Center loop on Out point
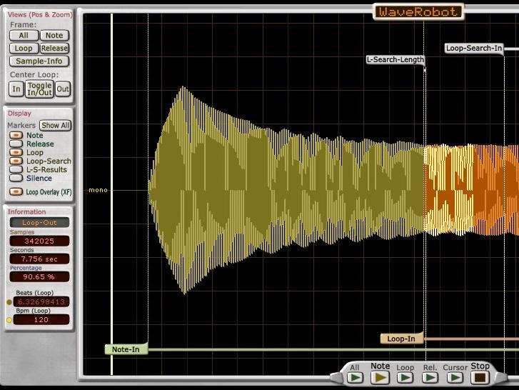519x390 pixels. (63, 89)
